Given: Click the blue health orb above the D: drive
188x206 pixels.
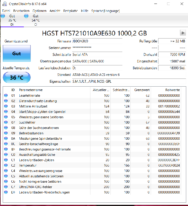Looking at the screenshot, I should (3, 16).
